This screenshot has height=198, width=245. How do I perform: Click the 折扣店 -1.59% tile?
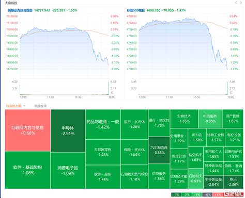tap(197, 137)
